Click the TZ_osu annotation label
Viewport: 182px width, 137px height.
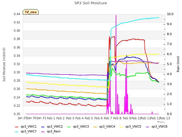(31, 12)
